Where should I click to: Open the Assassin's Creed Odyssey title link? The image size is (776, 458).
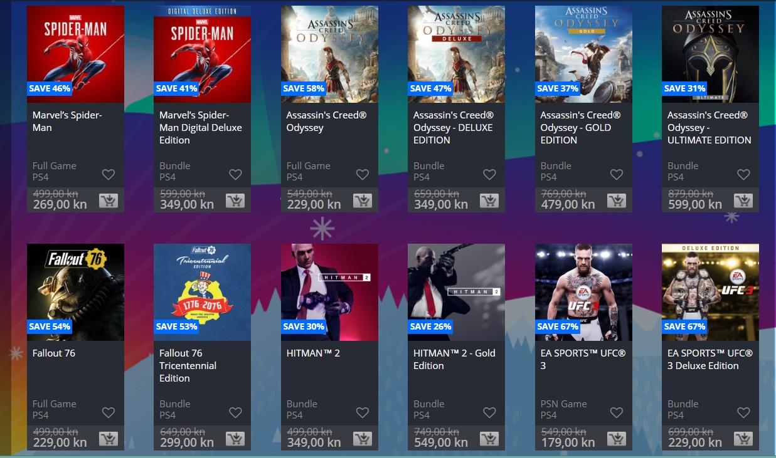[x=326, y=122]
